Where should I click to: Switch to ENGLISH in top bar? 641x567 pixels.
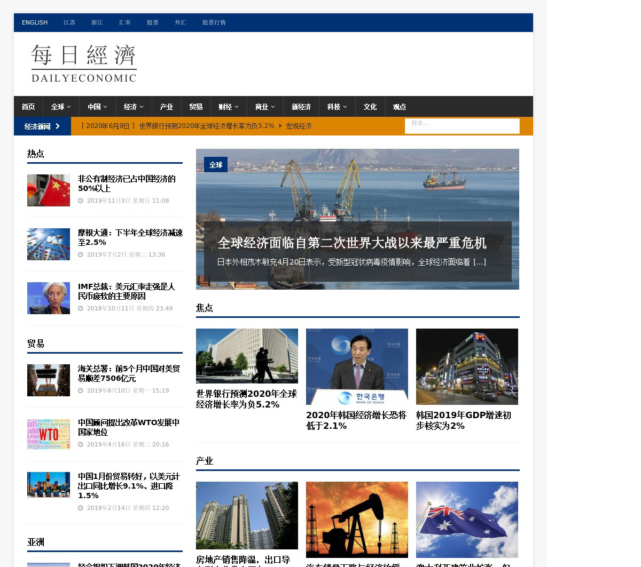click(35, 22)
